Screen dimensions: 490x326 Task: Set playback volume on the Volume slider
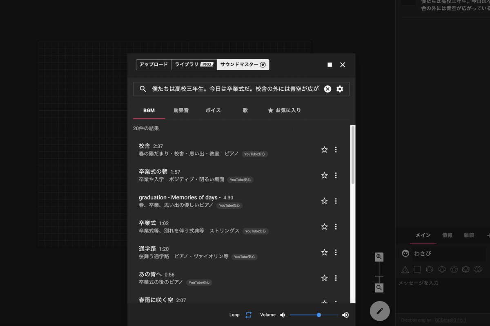(x=318, y=315)
